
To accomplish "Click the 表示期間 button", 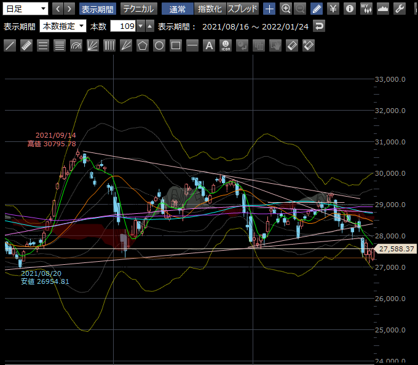I will (x=97, y=9).
